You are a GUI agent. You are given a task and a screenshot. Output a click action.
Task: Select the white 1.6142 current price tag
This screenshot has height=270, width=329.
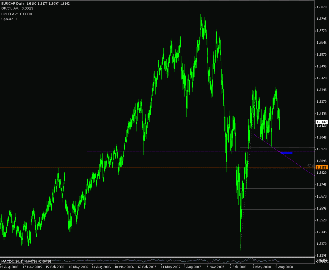click(322, 122)
